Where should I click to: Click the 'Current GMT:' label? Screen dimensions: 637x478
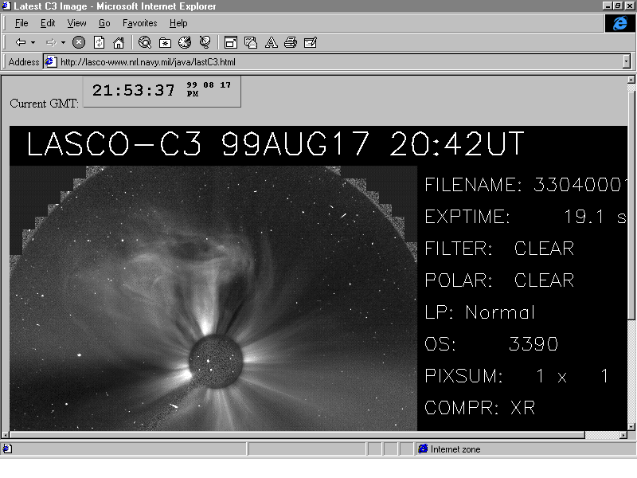point(45,104)
